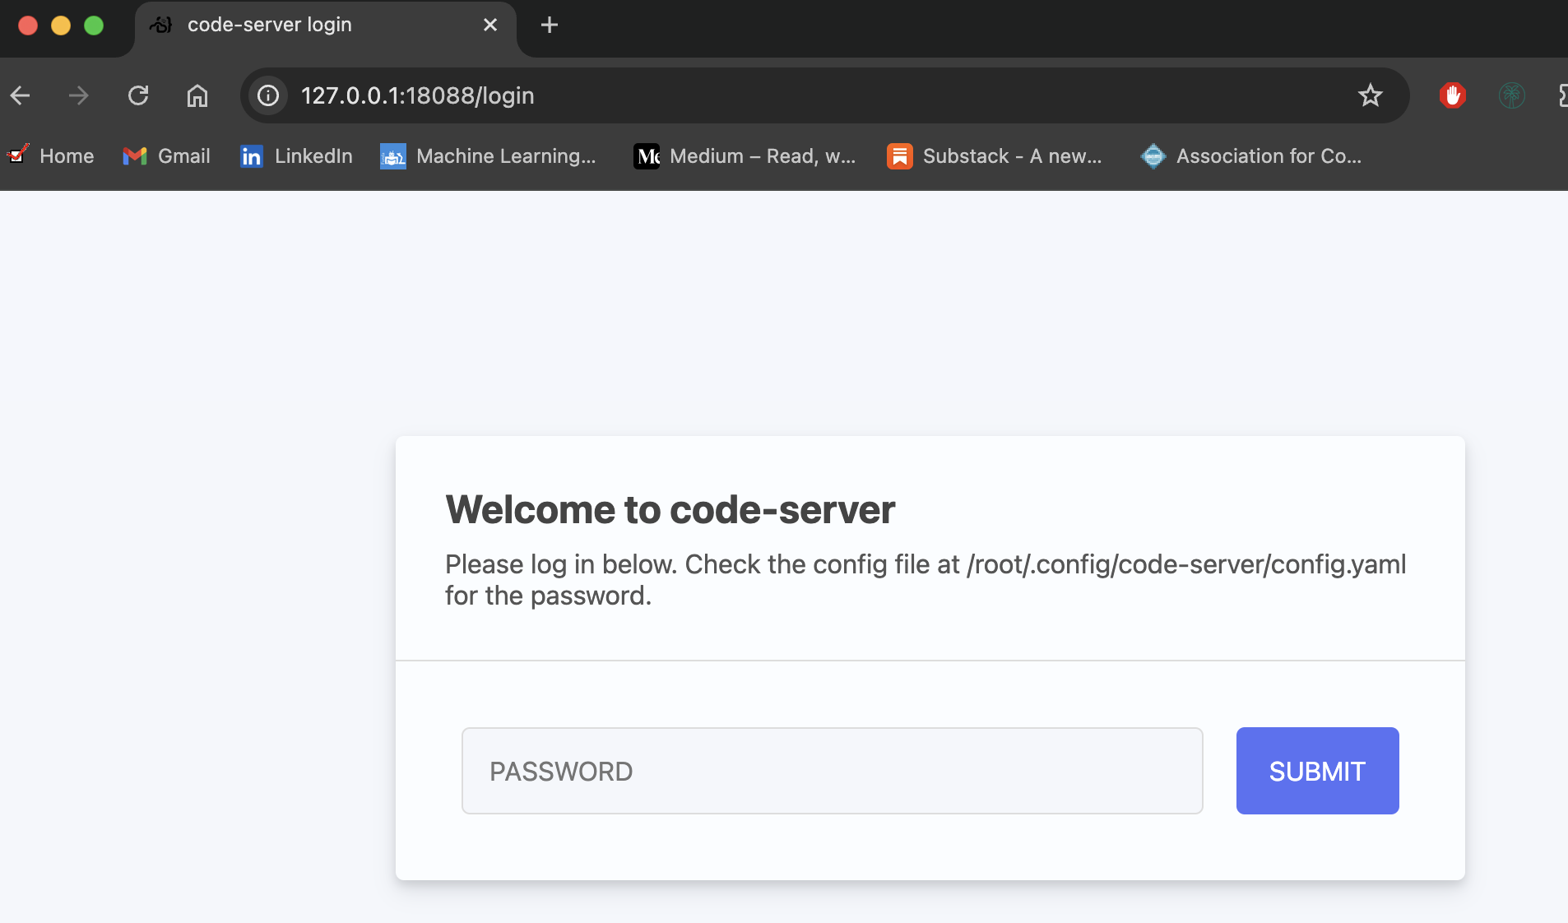1568x923 pixels.
Task: Open the Machine Learning bookmark
Action: coord(489,156)
